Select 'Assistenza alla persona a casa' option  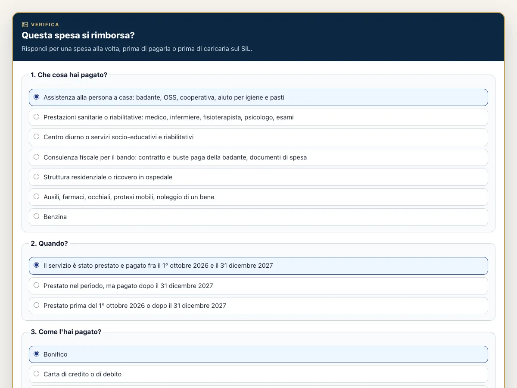click(x=258, y=97)
